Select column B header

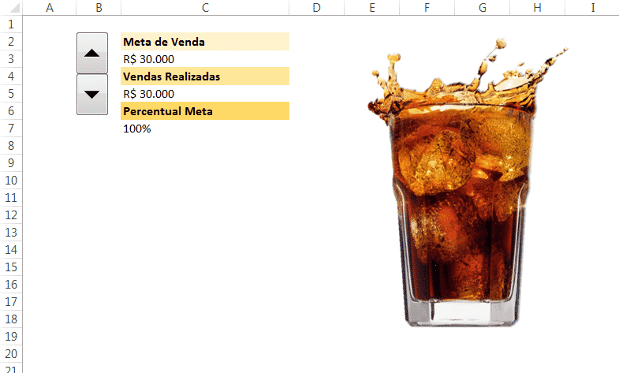coord(99,8)
